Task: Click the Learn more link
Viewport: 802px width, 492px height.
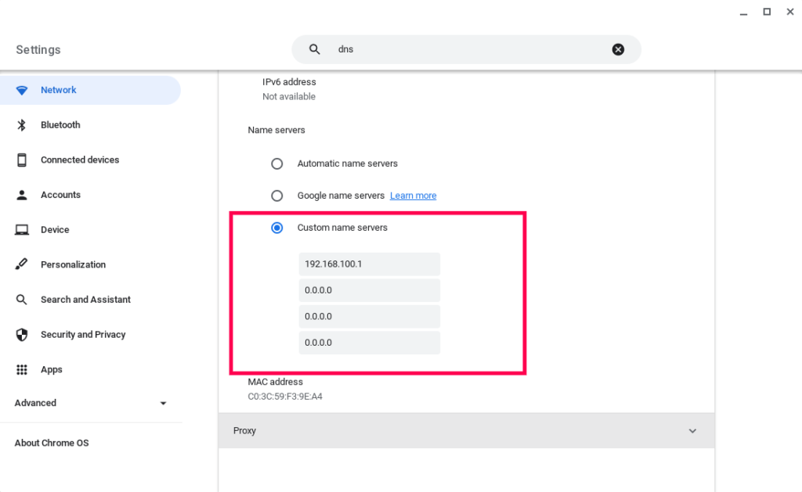Action: [x=413, y=196]
